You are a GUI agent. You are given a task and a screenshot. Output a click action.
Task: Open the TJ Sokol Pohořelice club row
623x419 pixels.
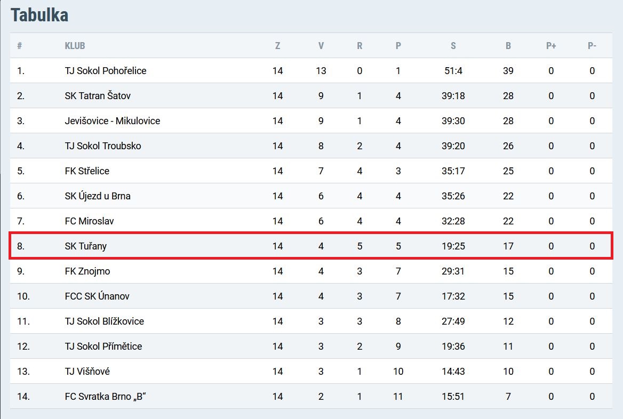[x=311, y=71]
